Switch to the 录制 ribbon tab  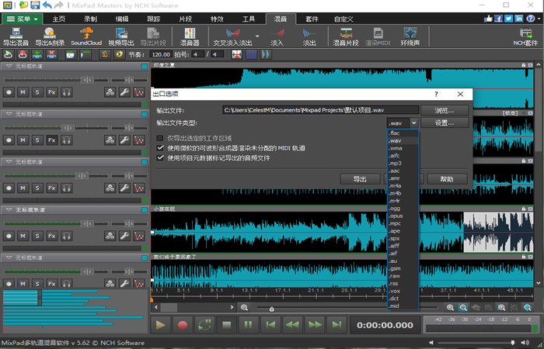[x=91, y=19]
